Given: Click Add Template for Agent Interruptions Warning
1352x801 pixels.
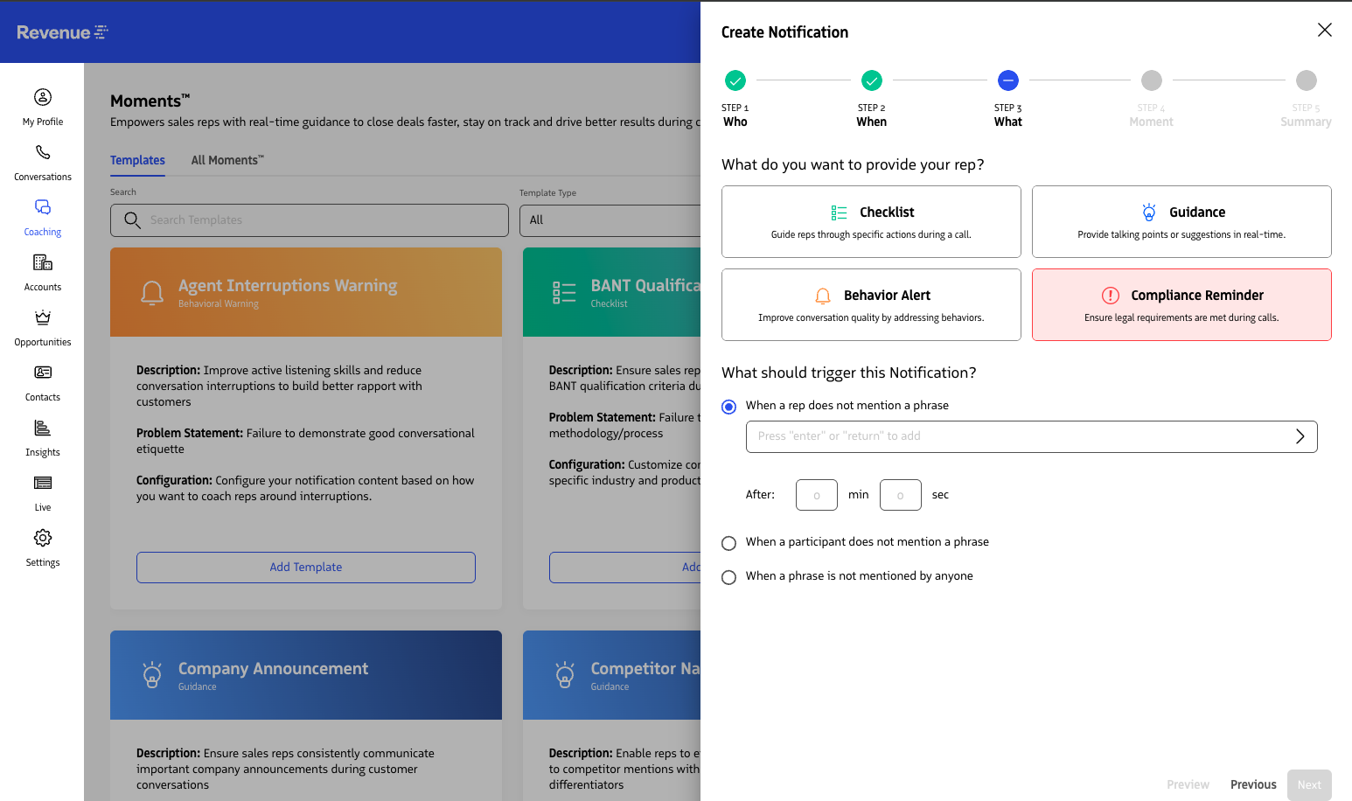Looking at the screenshot, I should click(x=306, y=568).
